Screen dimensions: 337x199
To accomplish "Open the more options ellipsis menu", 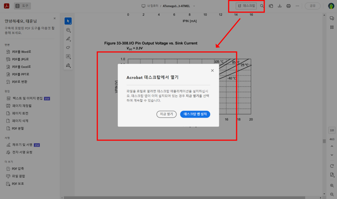I will (297, 6).
